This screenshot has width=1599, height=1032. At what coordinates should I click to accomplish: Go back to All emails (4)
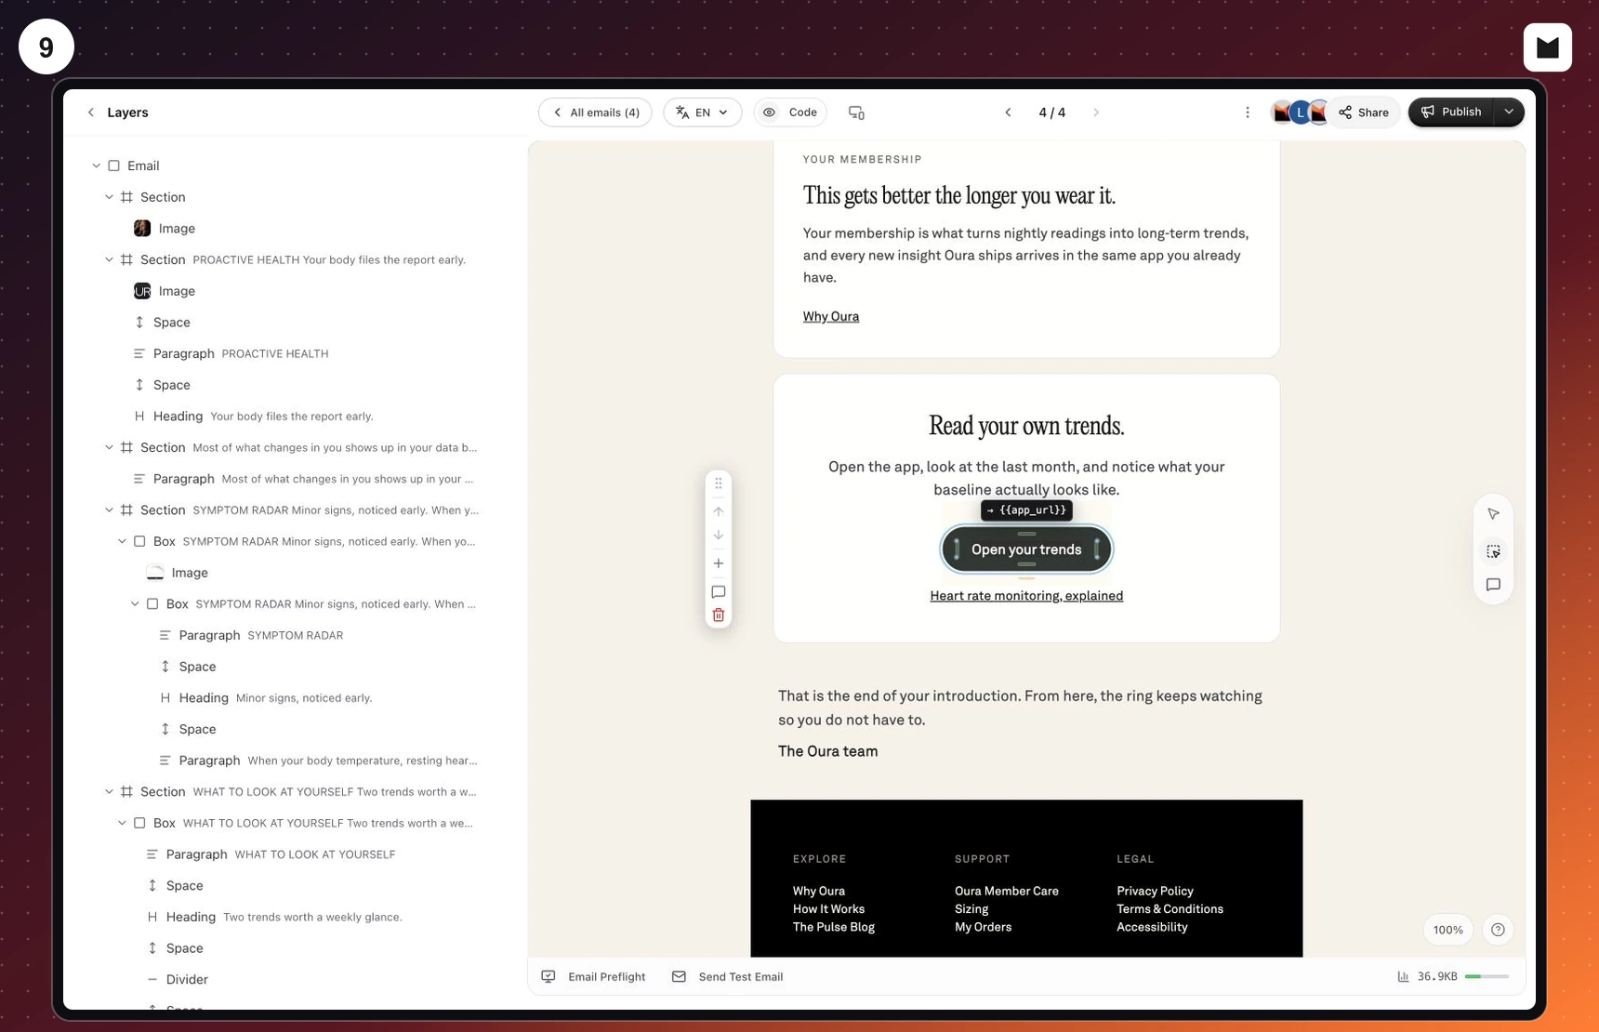pos(595,112)
